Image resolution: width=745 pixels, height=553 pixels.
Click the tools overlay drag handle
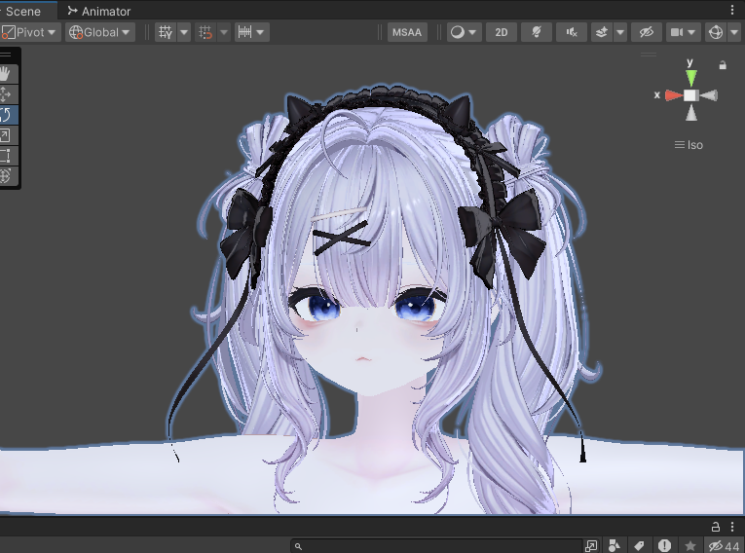[6, 55]
